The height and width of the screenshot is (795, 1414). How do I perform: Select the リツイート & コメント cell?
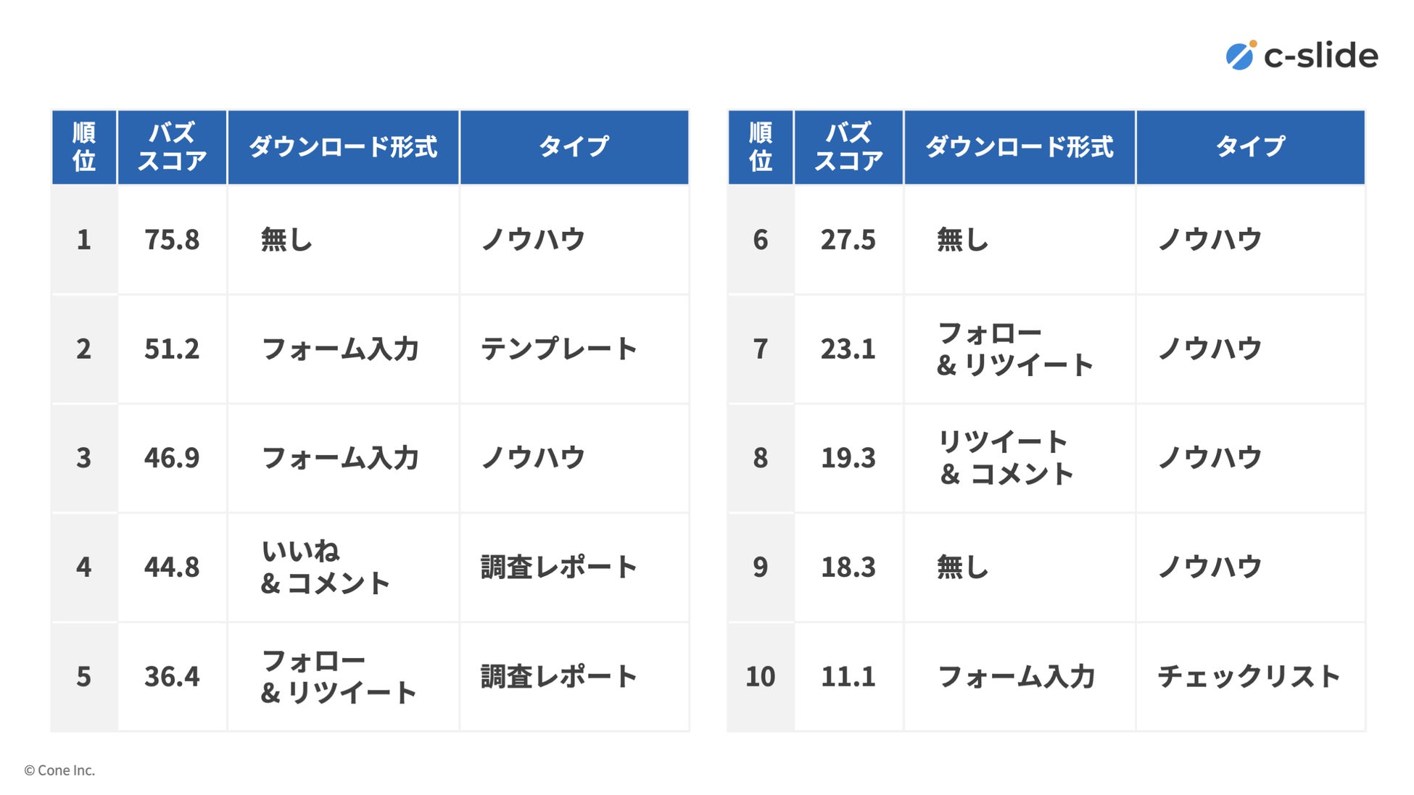[1006, 457]
